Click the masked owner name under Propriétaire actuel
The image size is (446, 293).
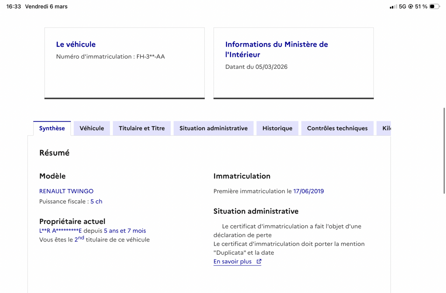click(61, 231)
